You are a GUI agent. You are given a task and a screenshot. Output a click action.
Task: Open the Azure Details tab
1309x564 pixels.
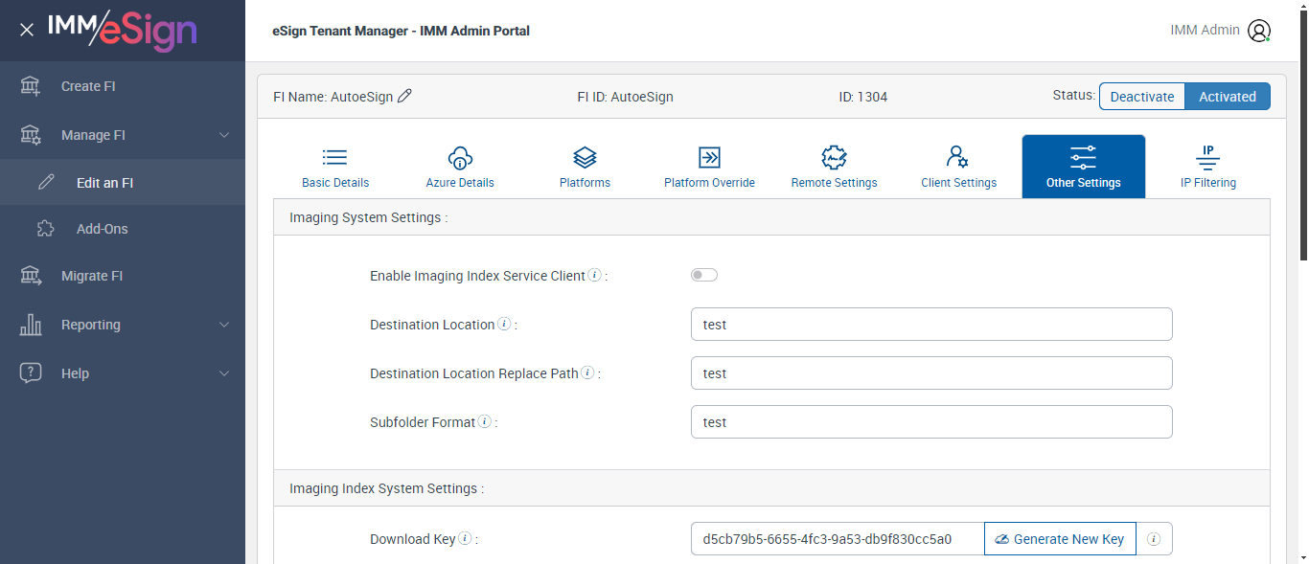460,167
